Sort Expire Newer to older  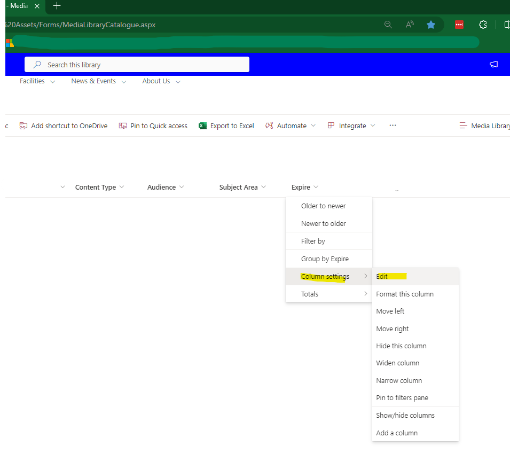point(329,223)
